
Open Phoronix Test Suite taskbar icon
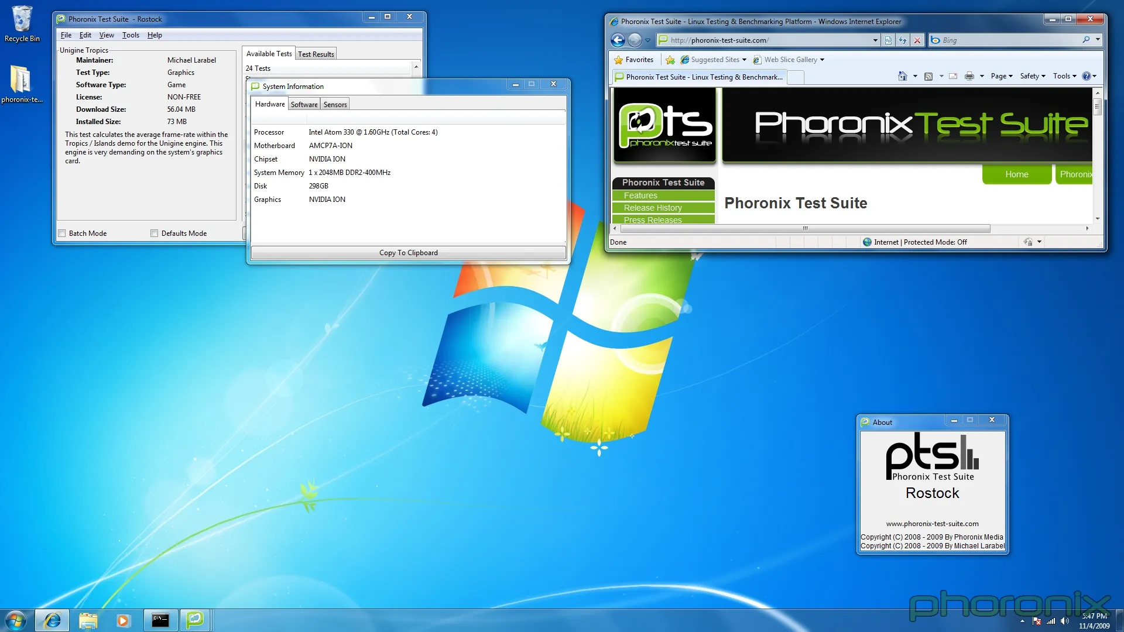point(194,620)
